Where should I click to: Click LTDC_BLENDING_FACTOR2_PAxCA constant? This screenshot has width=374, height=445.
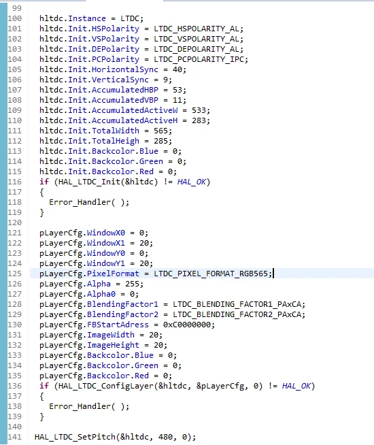click(237, 315)
